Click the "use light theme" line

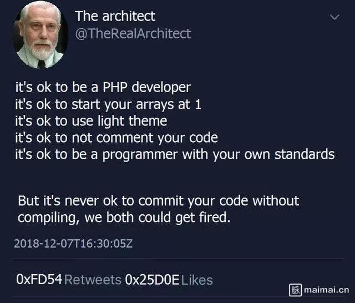point(91,120)
